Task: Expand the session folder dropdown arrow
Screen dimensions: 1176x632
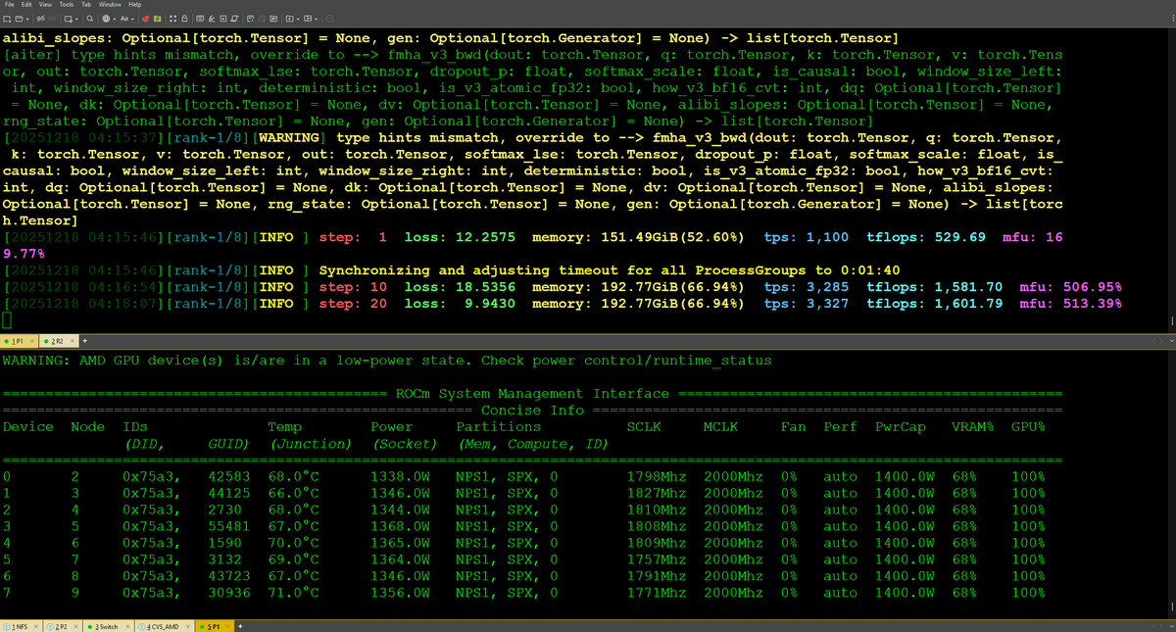Action: [27, 19]
